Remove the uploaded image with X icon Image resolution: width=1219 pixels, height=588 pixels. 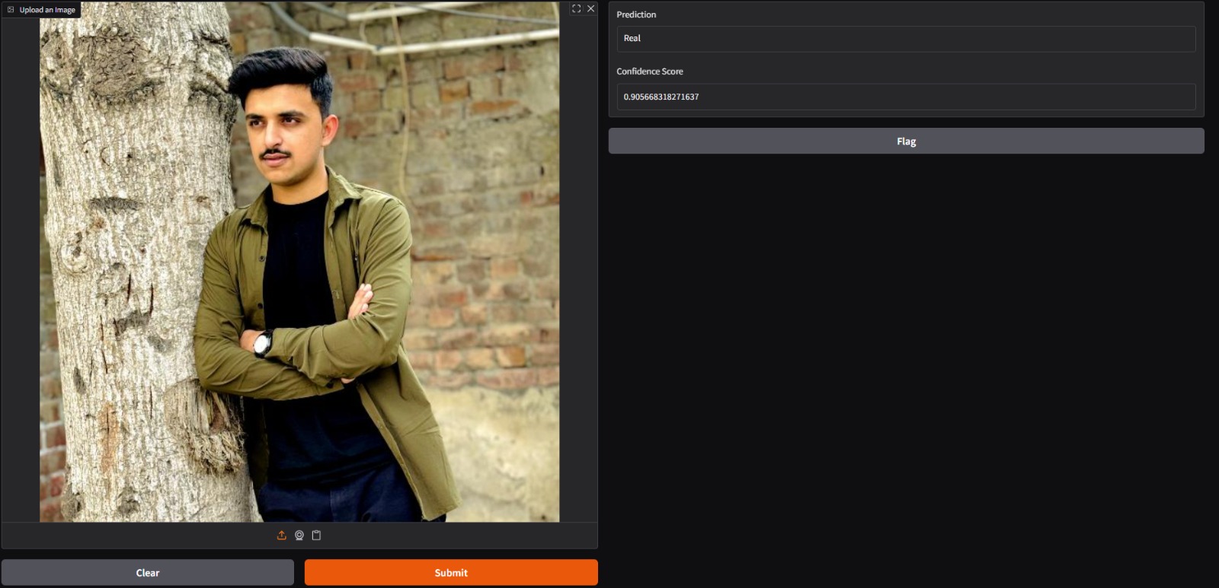tap(590, 9)
